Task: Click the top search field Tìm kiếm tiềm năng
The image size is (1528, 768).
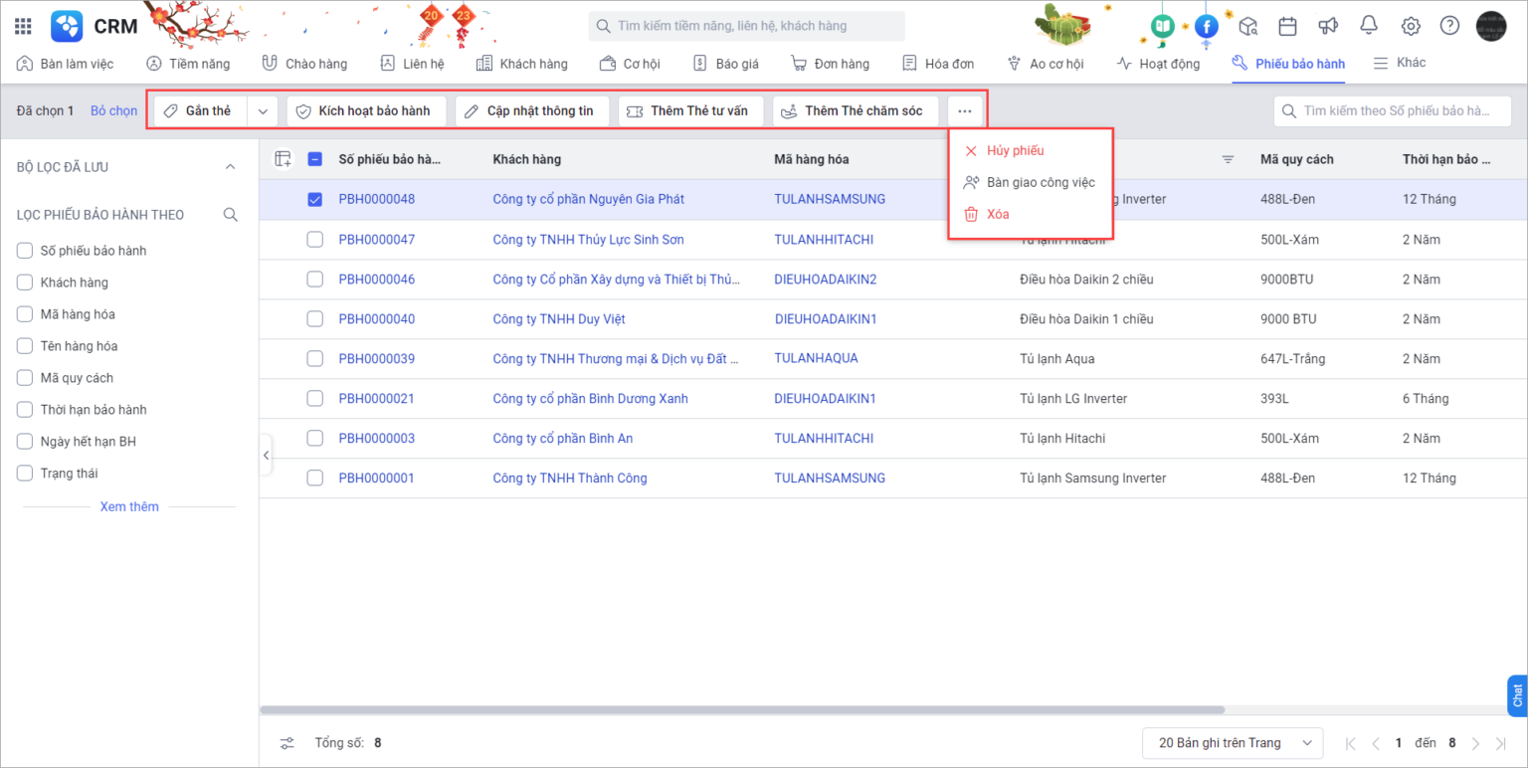Action: pos(746,26)
